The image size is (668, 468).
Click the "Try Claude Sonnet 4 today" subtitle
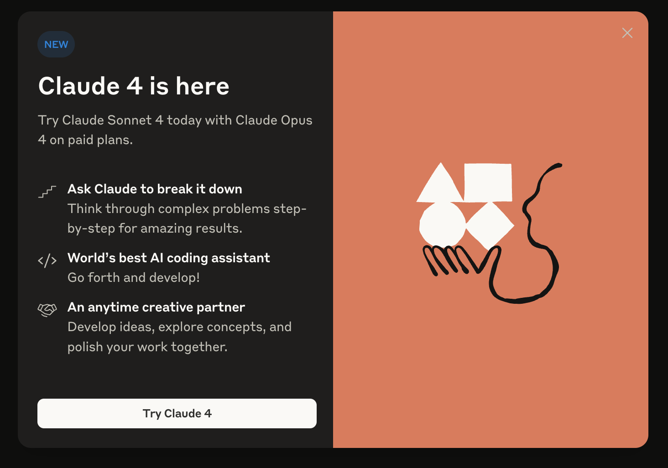pyautogui.click(x=175, y=130)
